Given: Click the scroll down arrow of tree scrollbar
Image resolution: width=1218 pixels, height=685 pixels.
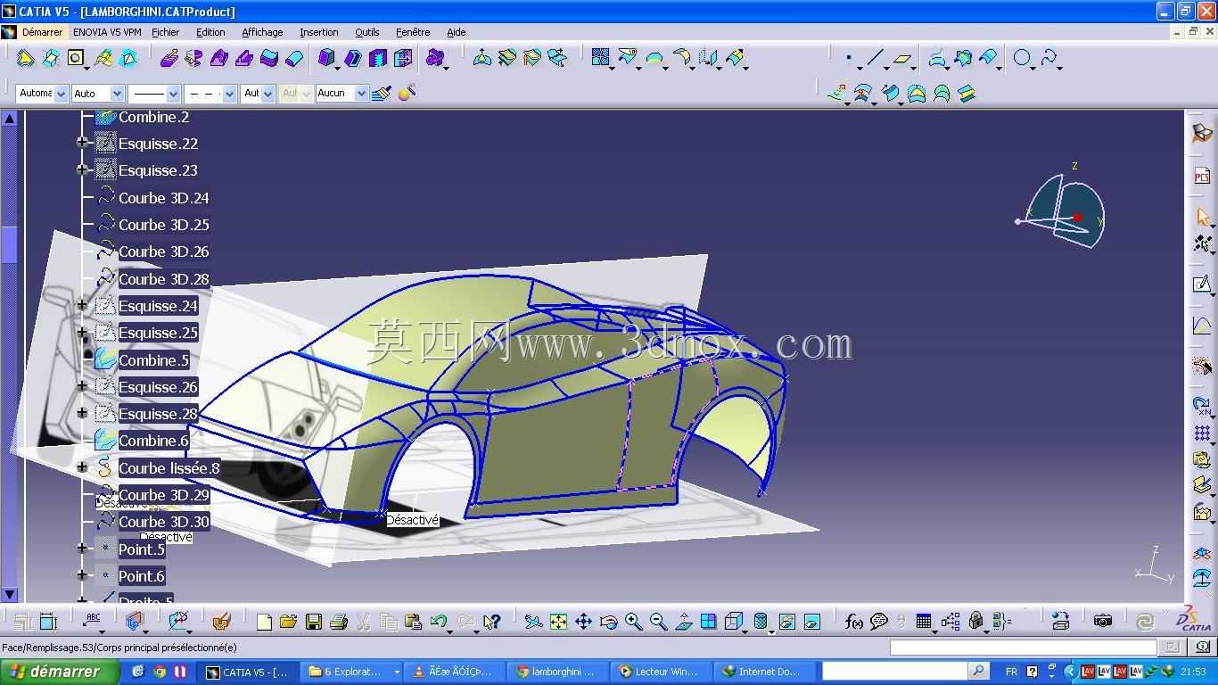Looking at the screenshot, I should pyautogui.click(x=9, y=594).
